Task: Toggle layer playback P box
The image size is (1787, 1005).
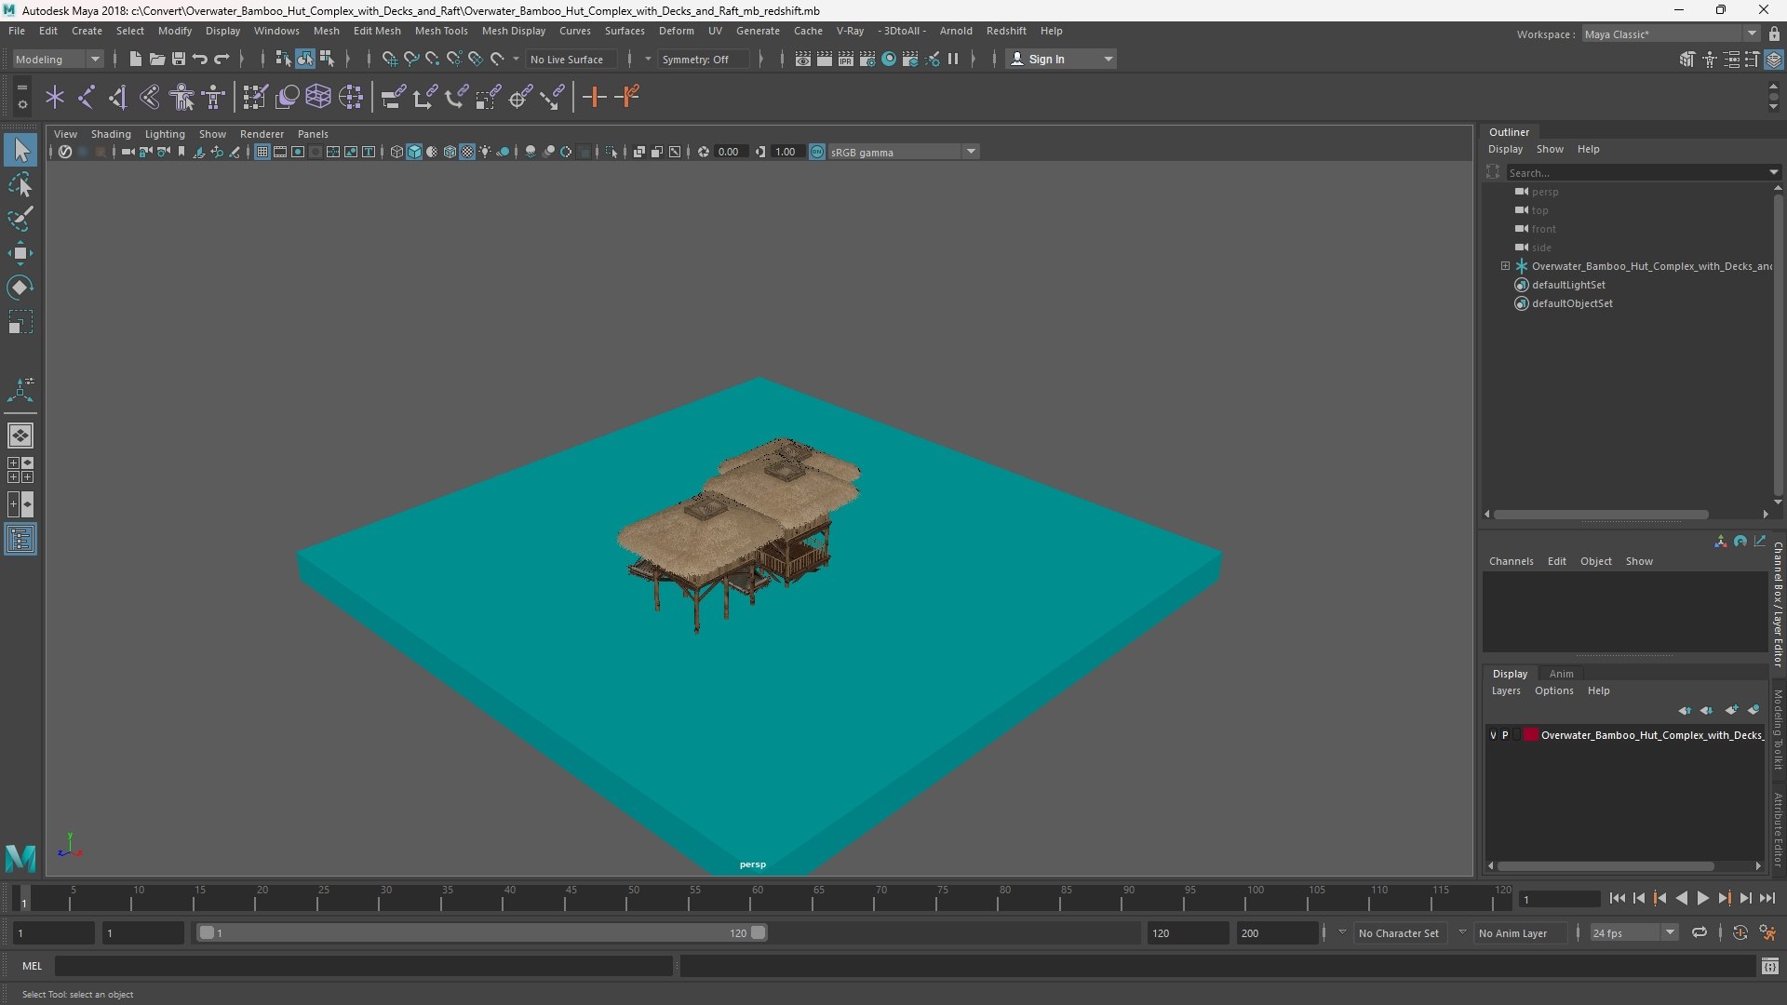Action: [1505, 735]
